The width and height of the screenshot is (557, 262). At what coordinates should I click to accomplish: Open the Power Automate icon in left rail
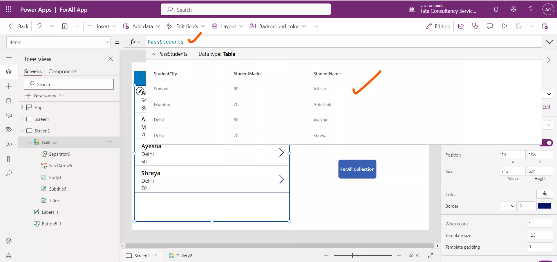click(x=9, y=130)
